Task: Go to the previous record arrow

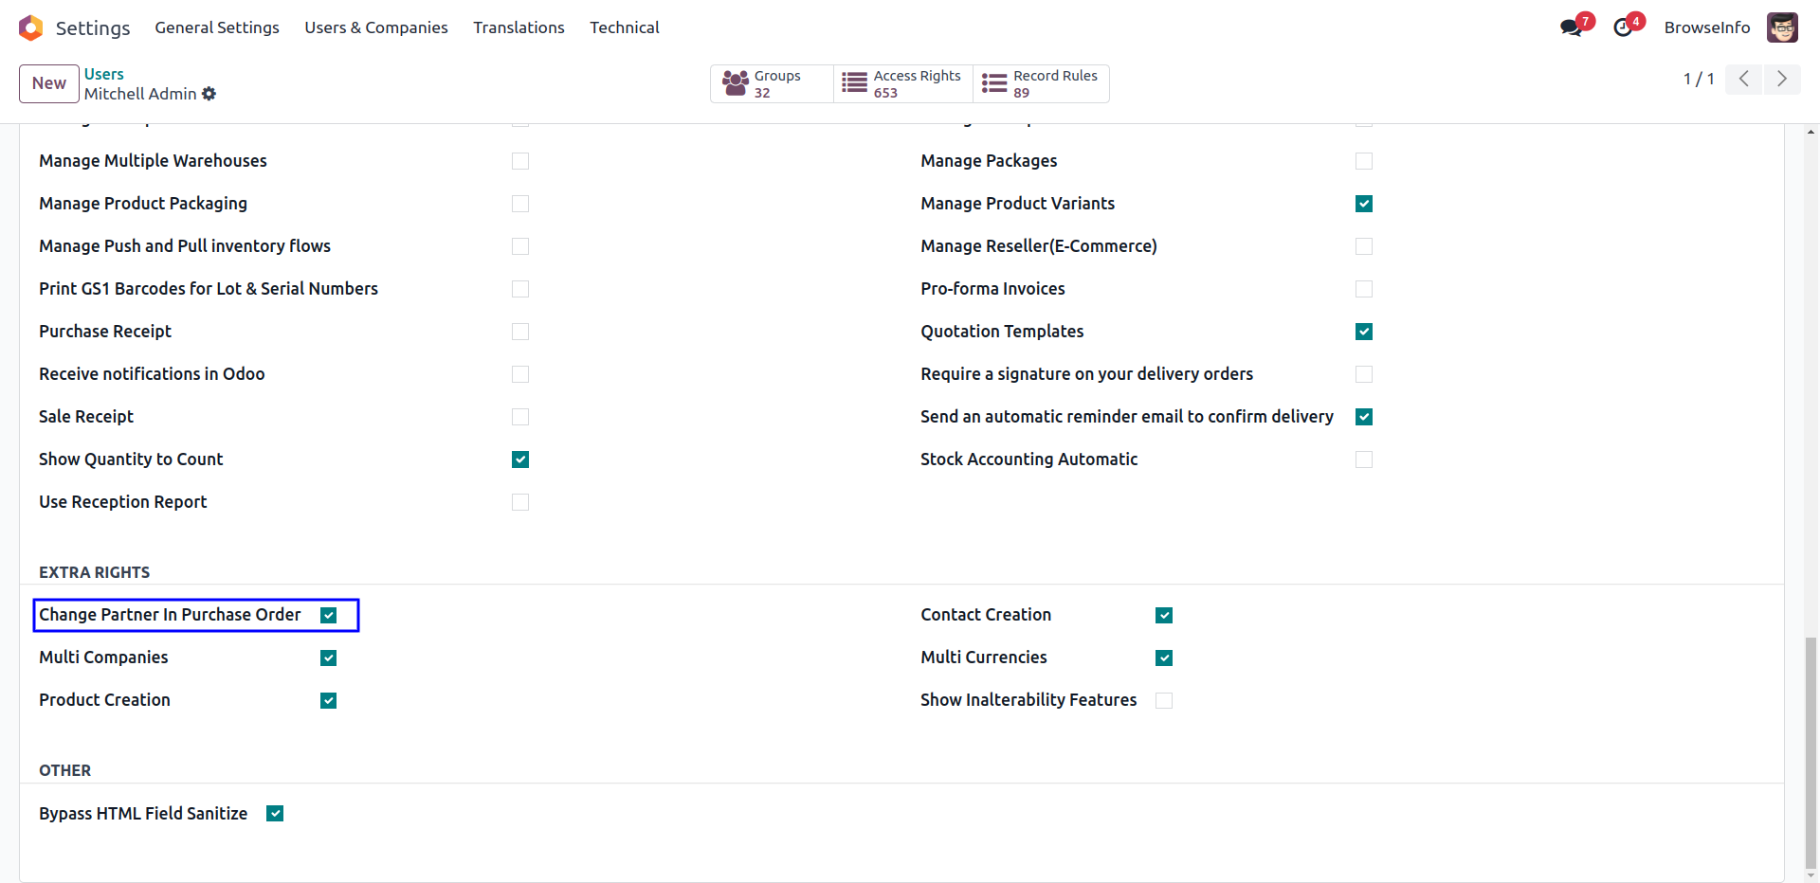Action: pos(1743,79)
